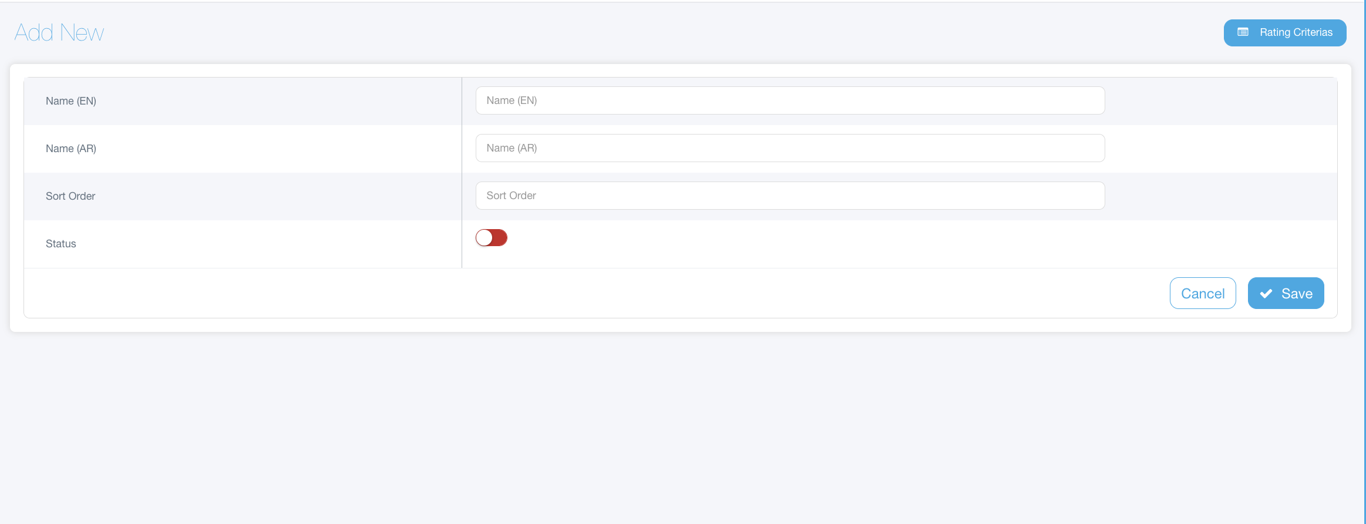Click the red track of the Status switch
The width and height of the screenshot is (1366, 524).
pos(500,238)
